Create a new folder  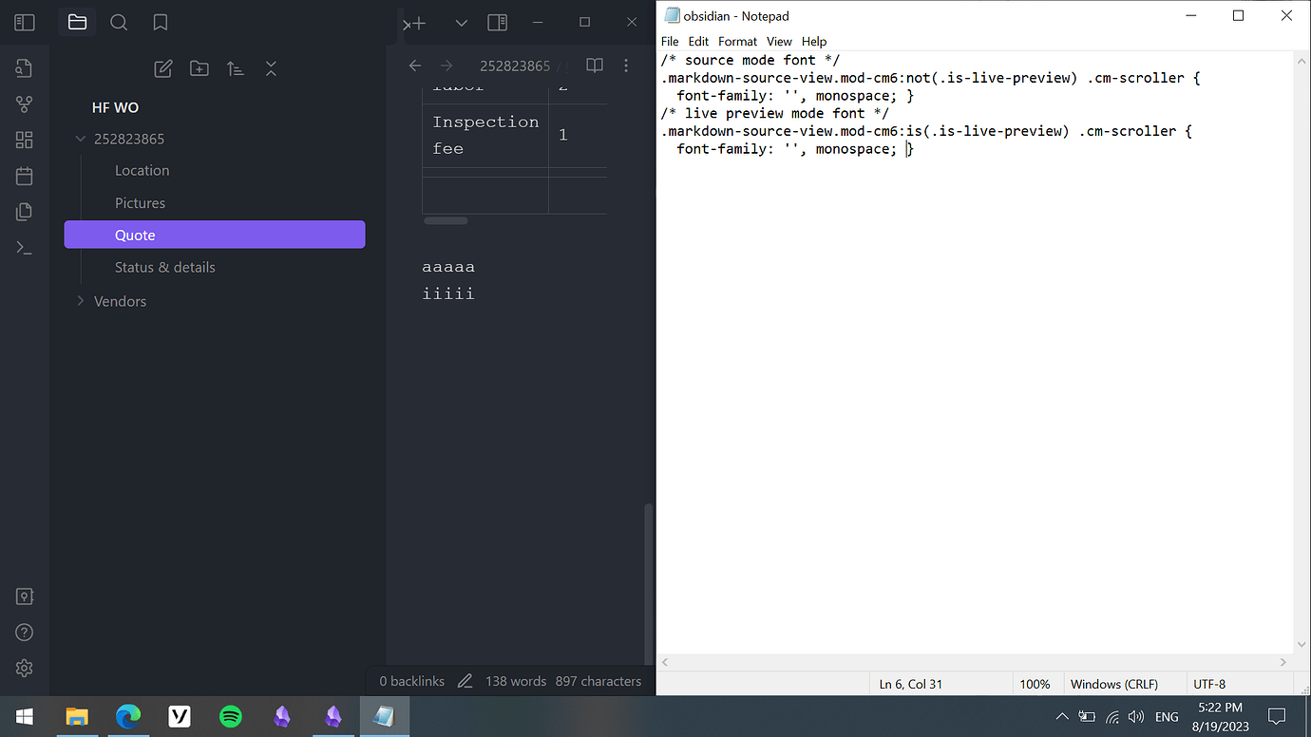coord(199,68)
